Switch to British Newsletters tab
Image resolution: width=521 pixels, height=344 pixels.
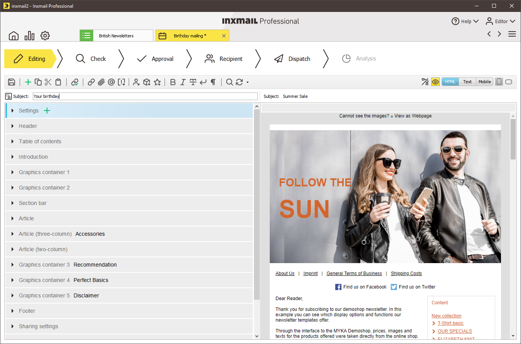116,35
